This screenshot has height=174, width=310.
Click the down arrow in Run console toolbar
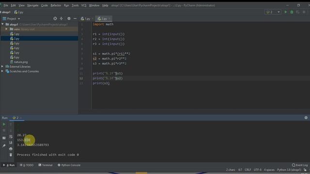(11, 130)
